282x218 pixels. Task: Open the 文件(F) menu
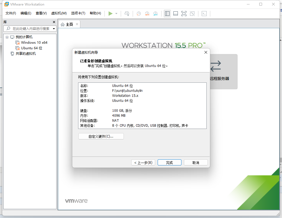[11, 13]
